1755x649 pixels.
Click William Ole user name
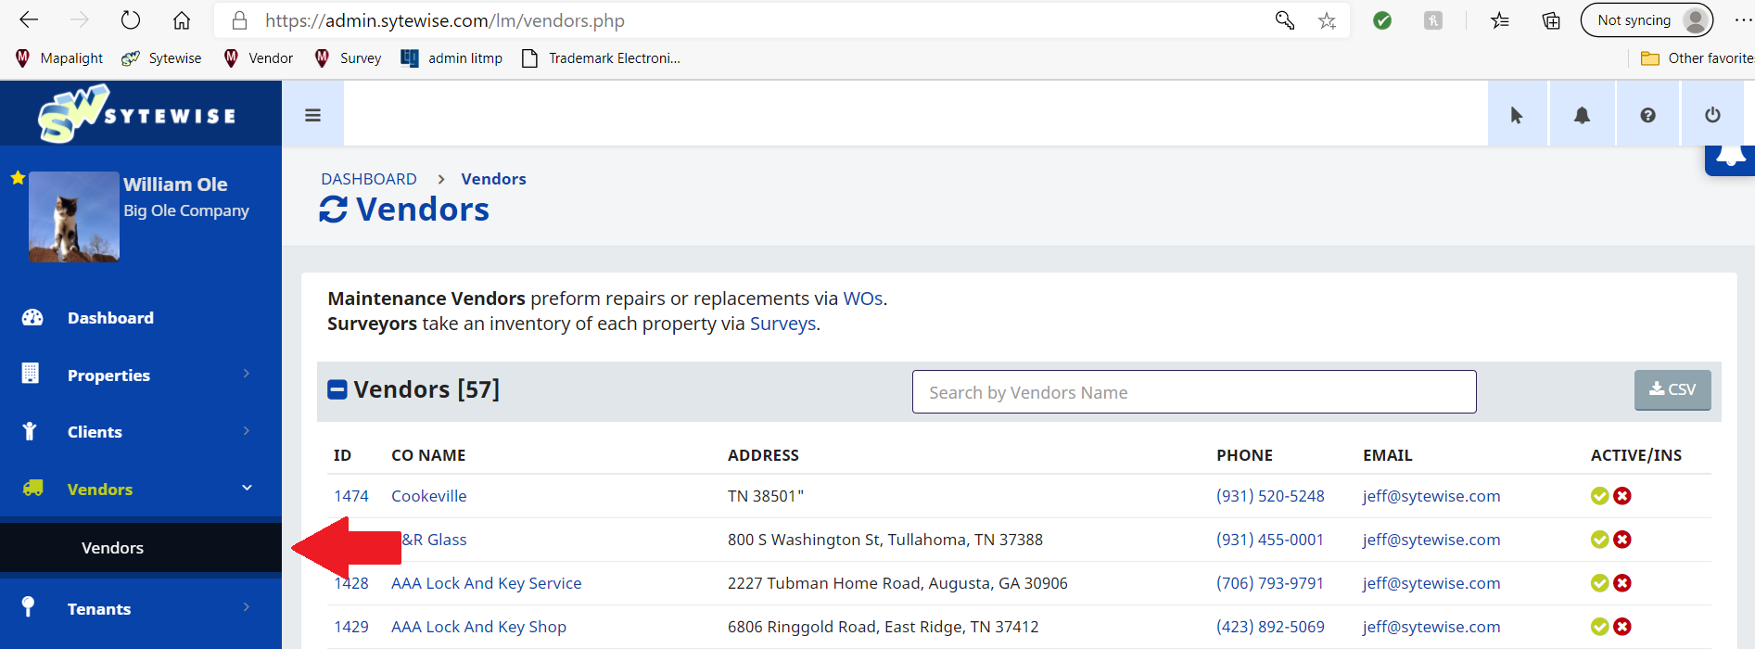(x=175, y=185)
